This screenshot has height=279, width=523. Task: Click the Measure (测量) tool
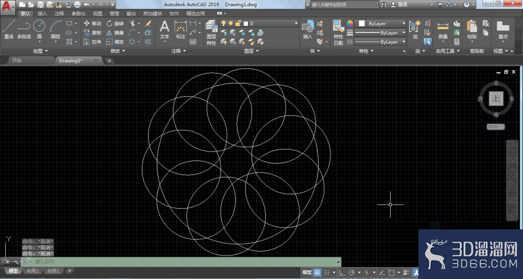tap(442, 30)
